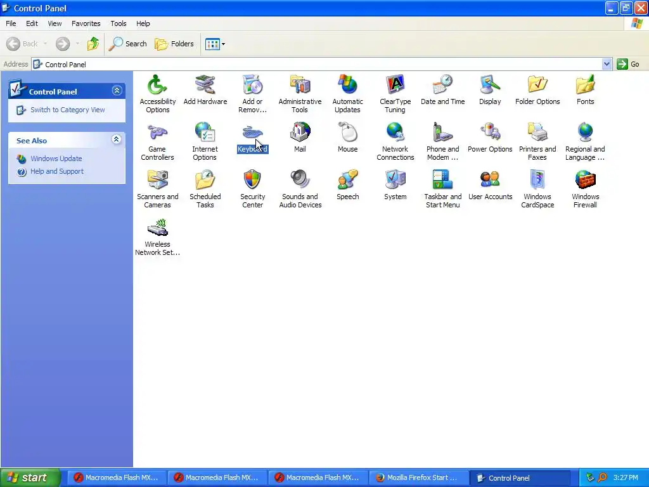Click the Go button
The height and width of the screenshot is (487, 649).
pyautogui.click(x=628, y=64)
